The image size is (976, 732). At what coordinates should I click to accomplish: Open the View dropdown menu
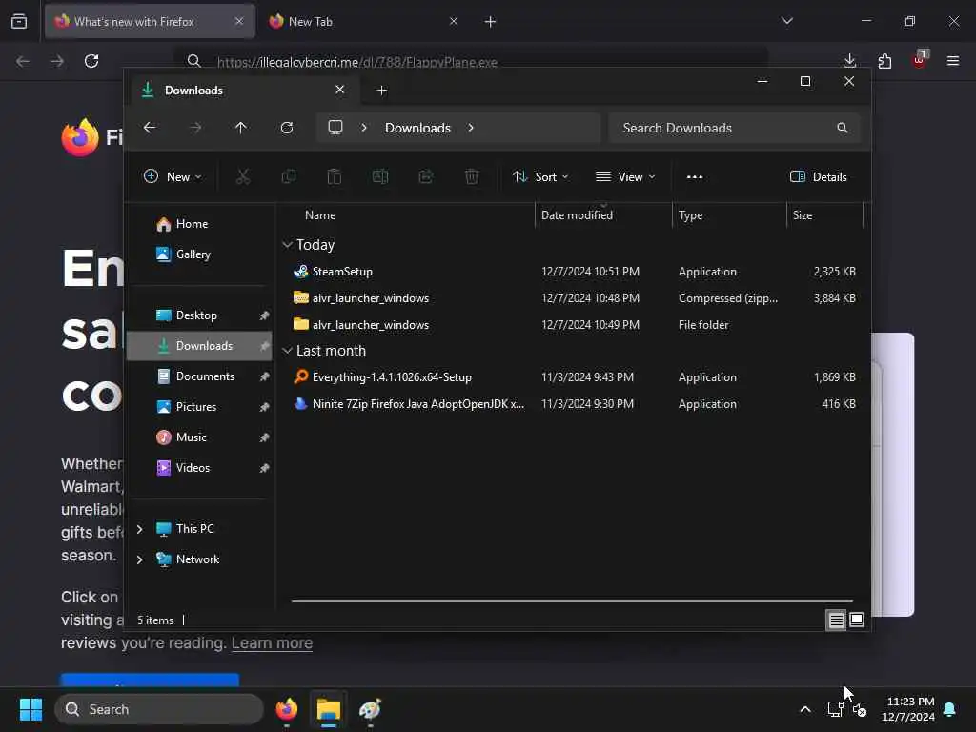(625, 176)
